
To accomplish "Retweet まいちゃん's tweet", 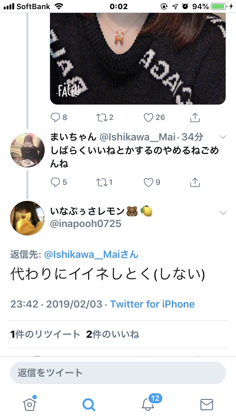I will [102, 182].
